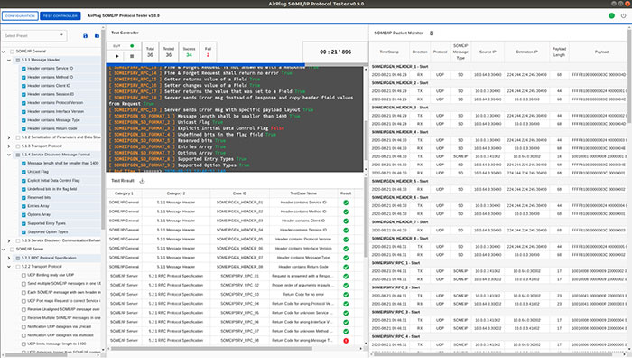Select the SOMEIPSRV_RPC_1 - Start group row
Screen dimensions: 632x358
tap(498, 263)
